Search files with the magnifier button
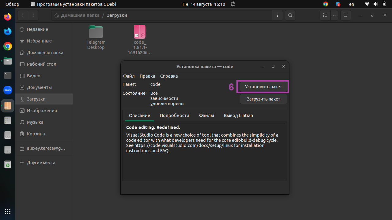Viewport: 392px width, 220px height. pyautogui.click(x=290, y=15)
